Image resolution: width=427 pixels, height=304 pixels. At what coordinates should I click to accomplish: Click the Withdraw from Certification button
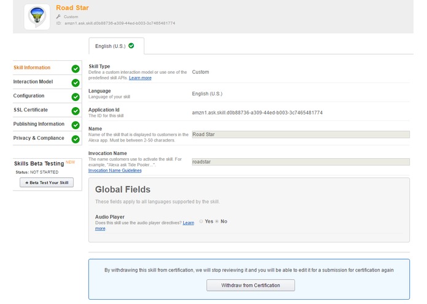[x=251, y=286]
